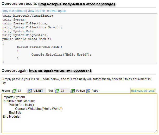
Task: Select VB.NET as the From language
Action: point(38,91)
